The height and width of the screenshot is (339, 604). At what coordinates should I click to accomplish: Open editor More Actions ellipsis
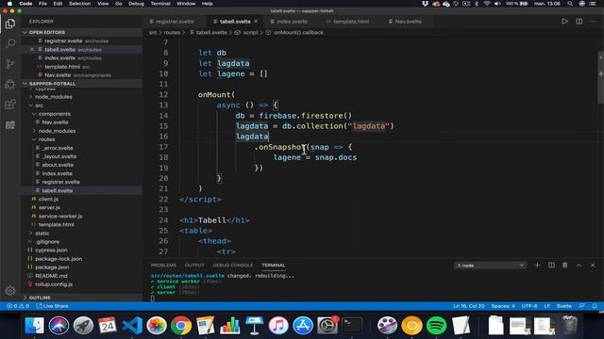tap(593, 22)
